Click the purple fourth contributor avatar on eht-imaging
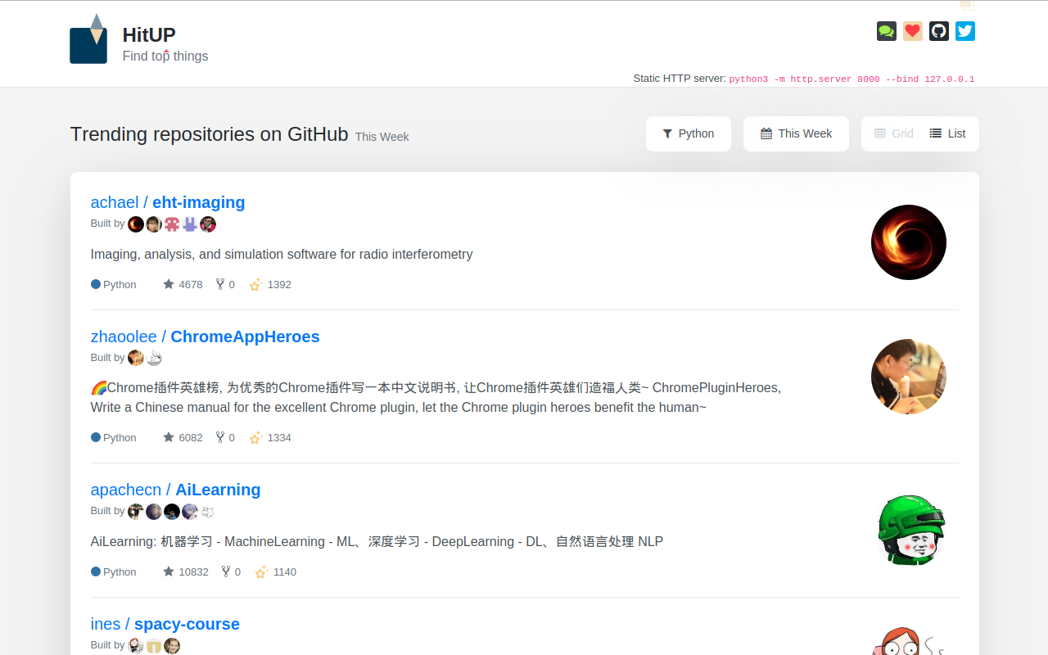The height and width of the screenshot is (655, 1048). pos(190,224)
